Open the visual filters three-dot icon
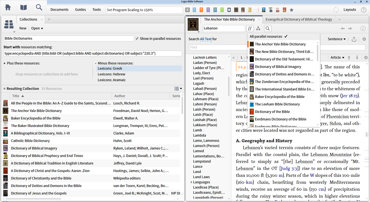 tap(258, 28)
